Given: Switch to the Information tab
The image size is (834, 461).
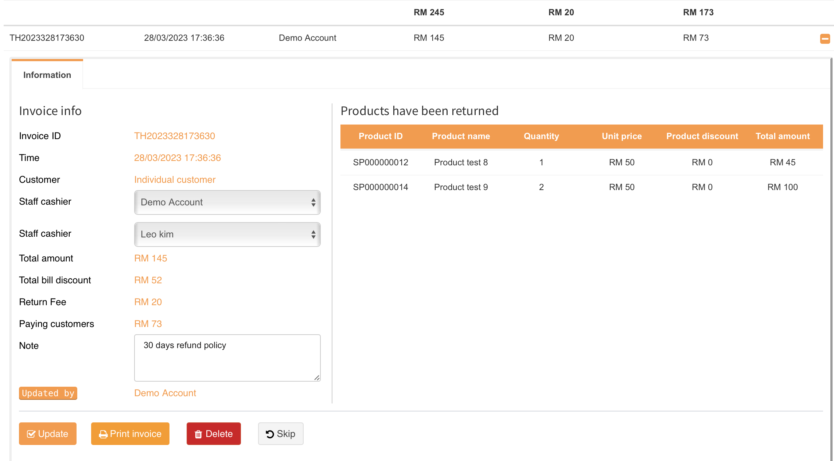Looking at the screenshot, I should click(47, 75).
